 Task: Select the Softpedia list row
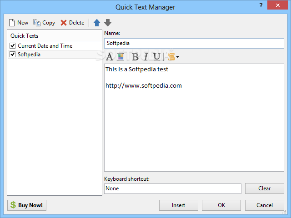pos(55,54)
